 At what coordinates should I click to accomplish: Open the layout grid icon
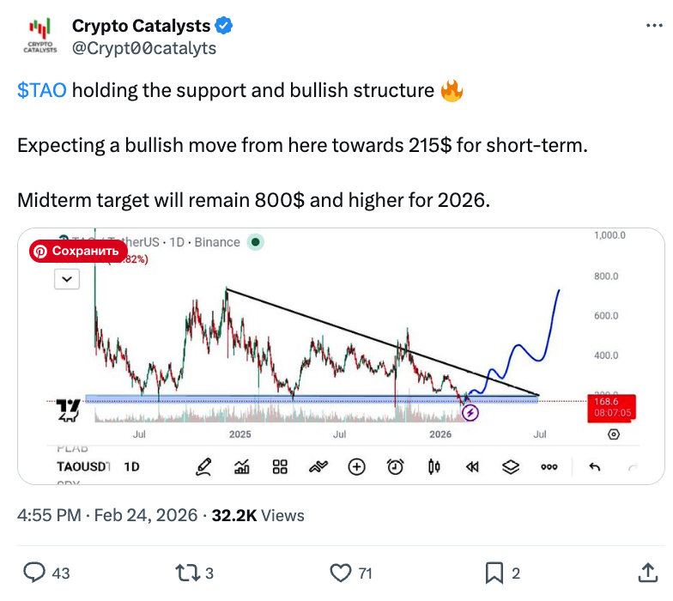280,467
